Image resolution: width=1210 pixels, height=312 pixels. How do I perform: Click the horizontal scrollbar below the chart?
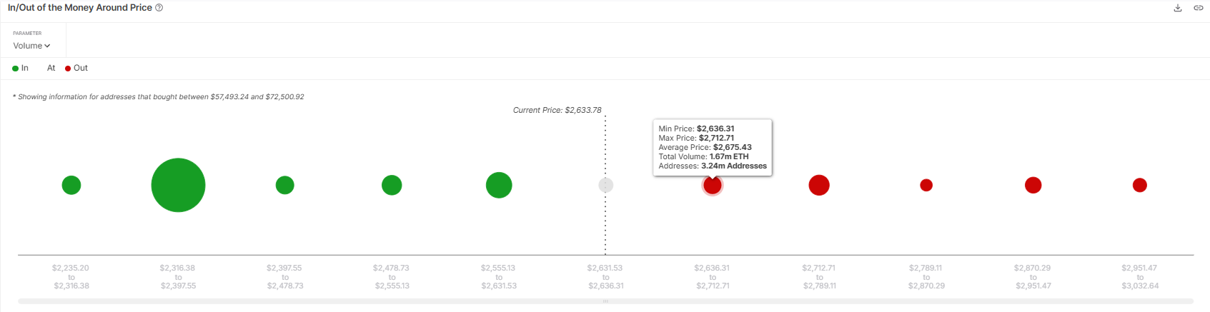tap(605, 301)
